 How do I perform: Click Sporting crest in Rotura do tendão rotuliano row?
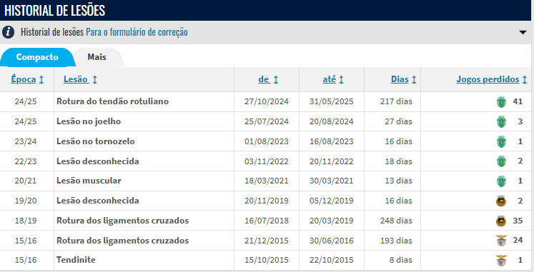click(x=501, y=101)
